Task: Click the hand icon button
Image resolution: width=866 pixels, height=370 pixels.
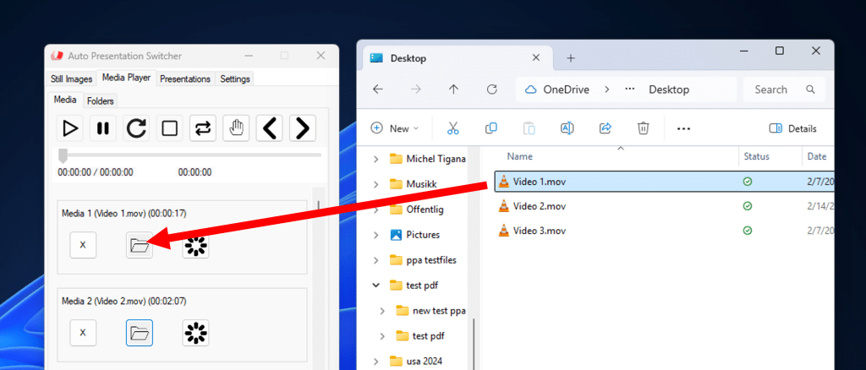Action: pos(236,128)
